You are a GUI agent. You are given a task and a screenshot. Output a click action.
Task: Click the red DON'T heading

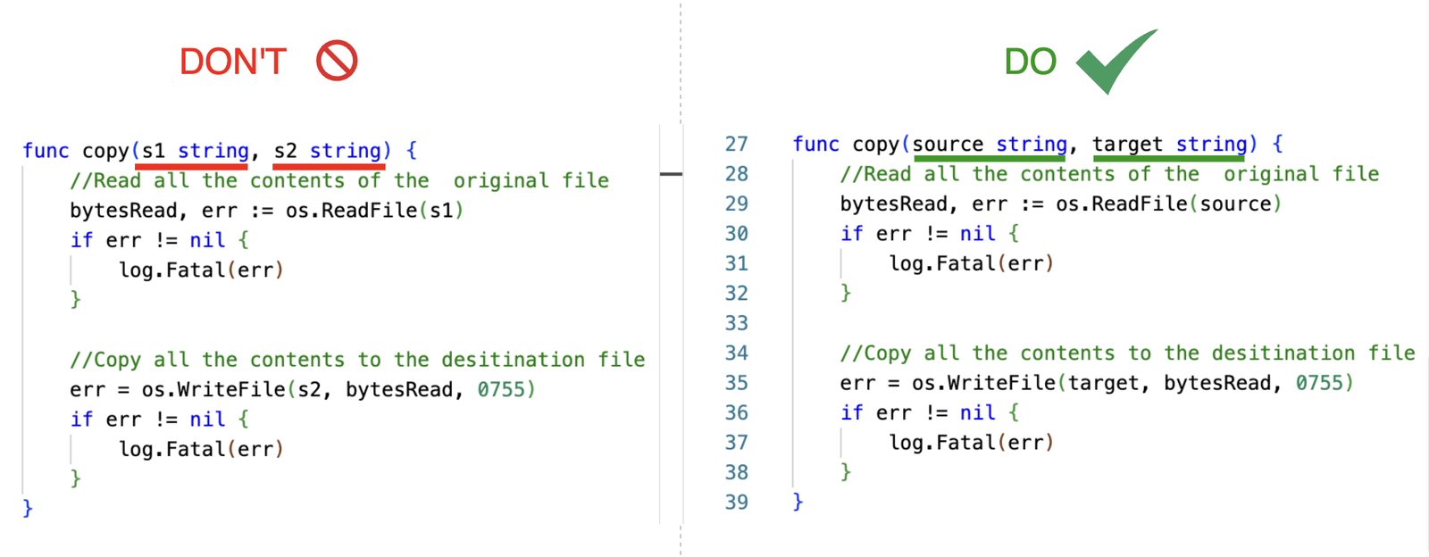(232, 62)
